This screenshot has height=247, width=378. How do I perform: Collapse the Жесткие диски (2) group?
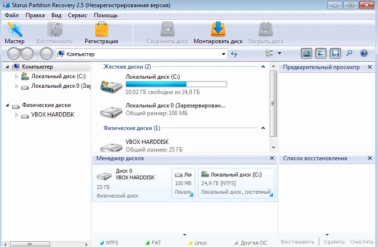(263, 67)
